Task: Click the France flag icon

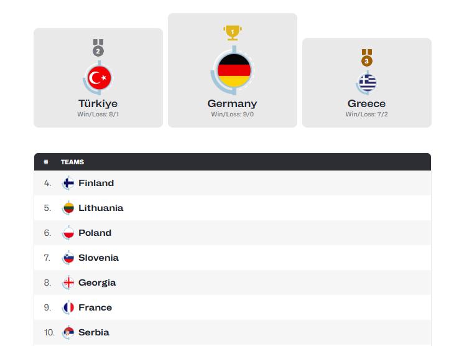Action: click(x=68, y=307)
